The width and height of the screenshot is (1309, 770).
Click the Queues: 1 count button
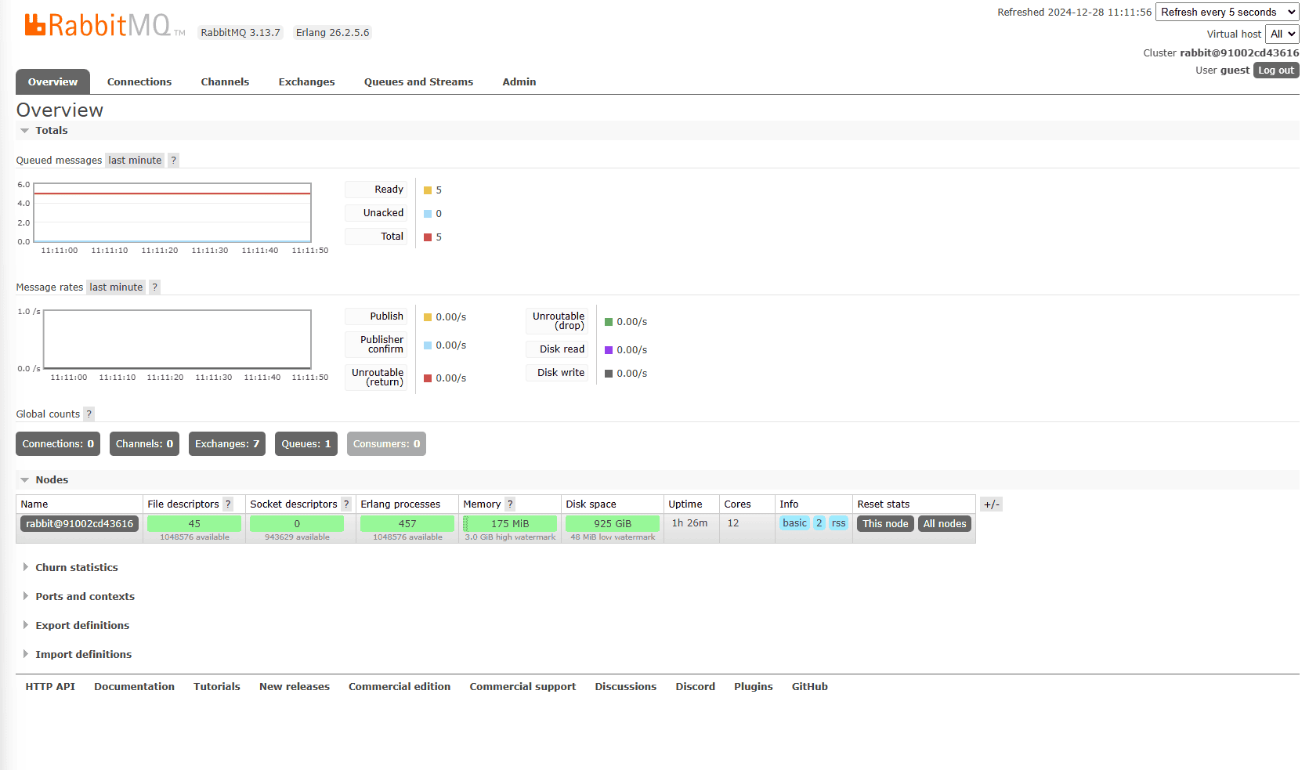(306, 443)
